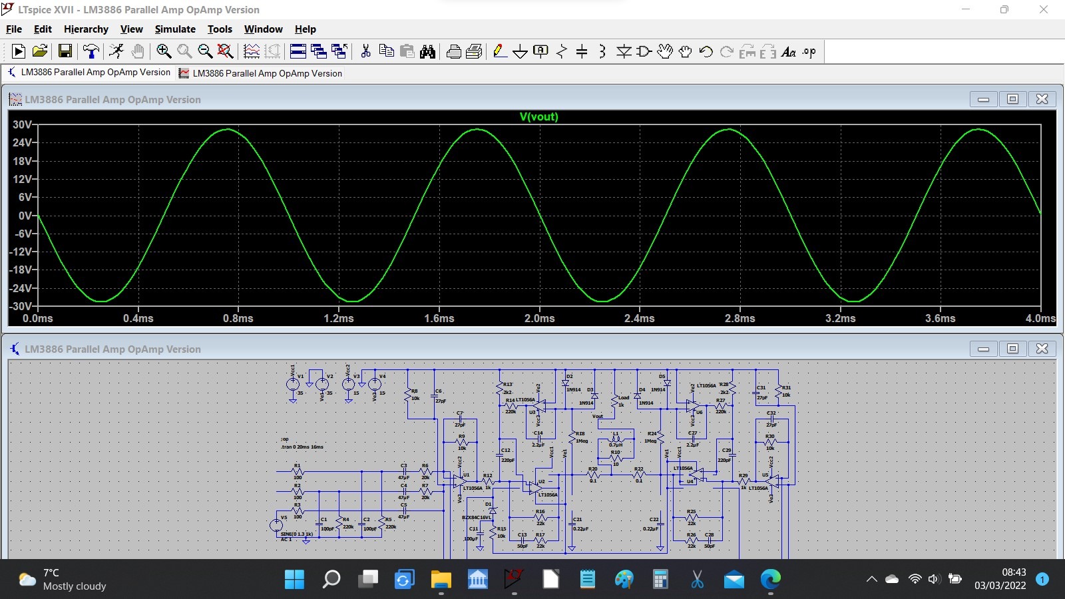Image resolution: width=1065 pixels, height=599 pixels.
Task: Click the Autorange waveform icon
Action: point(252,51)
